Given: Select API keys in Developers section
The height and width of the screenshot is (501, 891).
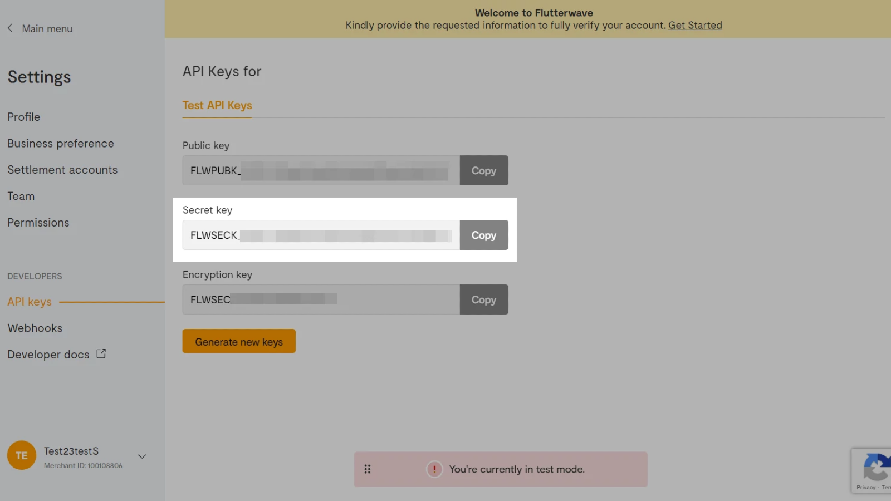Looking at the screenshot, I should (x=30, y=302).
